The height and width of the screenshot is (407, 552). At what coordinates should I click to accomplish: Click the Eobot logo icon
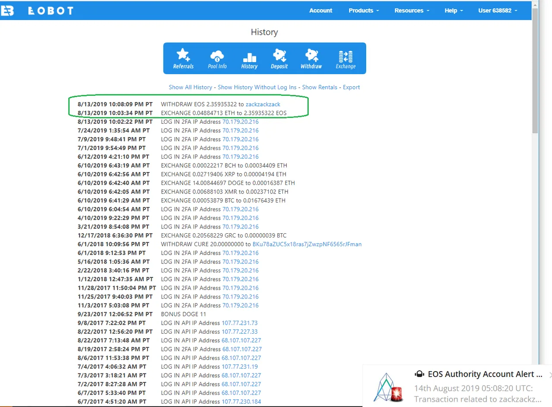(7, 10)
